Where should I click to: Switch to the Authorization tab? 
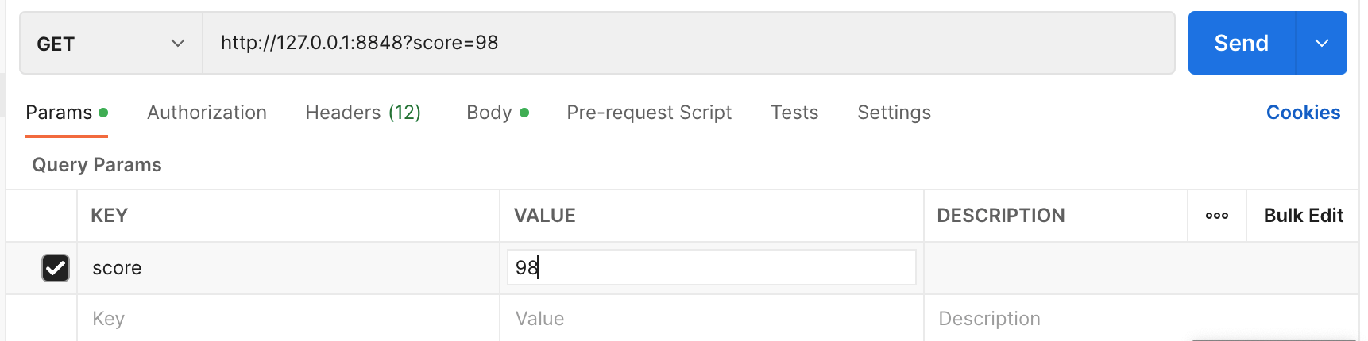point(207,113)
